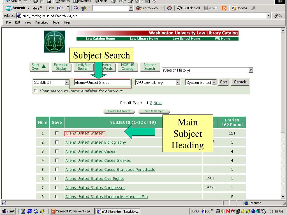Click the page scrollbar down arrow
Viewport: 287px width, 215px height.
click(x=283, y=197)
